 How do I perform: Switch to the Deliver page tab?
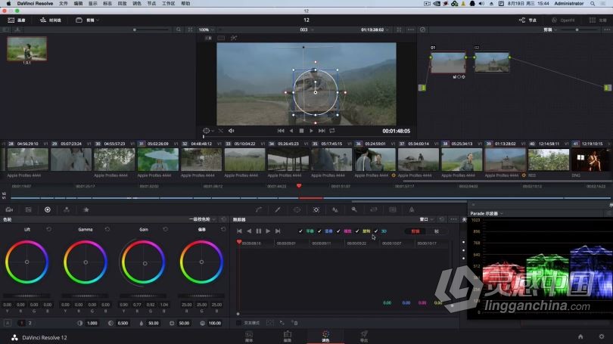(364, 336)
